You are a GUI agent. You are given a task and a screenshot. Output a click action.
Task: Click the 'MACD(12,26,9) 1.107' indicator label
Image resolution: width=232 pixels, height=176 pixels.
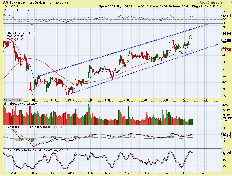pyautogui.click(x=24, y=127)
